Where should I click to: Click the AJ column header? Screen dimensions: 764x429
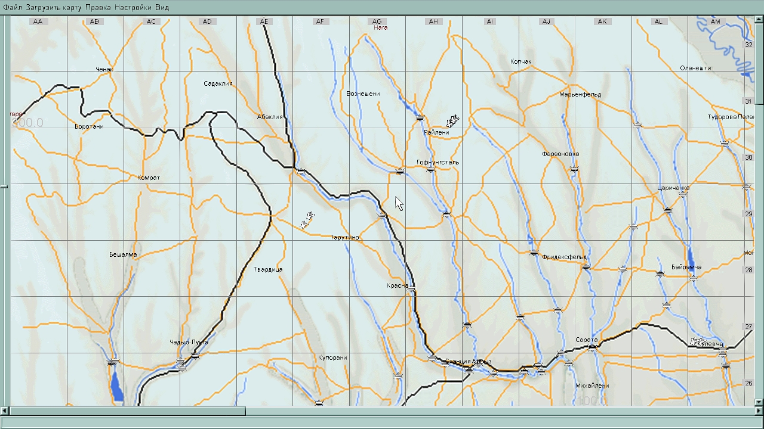tap(546, 21)
